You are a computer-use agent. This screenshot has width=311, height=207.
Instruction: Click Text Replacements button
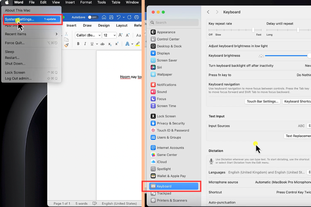(297, 136)
